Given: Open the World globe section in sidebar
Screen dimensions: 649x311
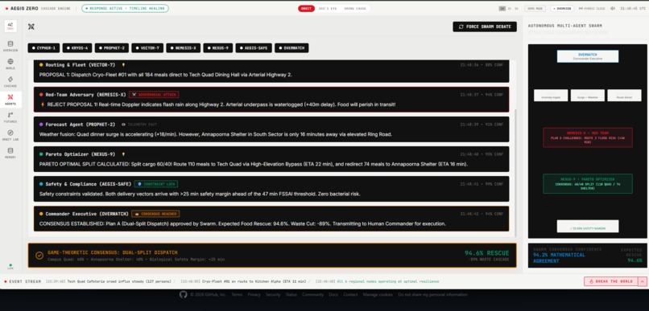Looking at the screenshot, I should [10, 63].
